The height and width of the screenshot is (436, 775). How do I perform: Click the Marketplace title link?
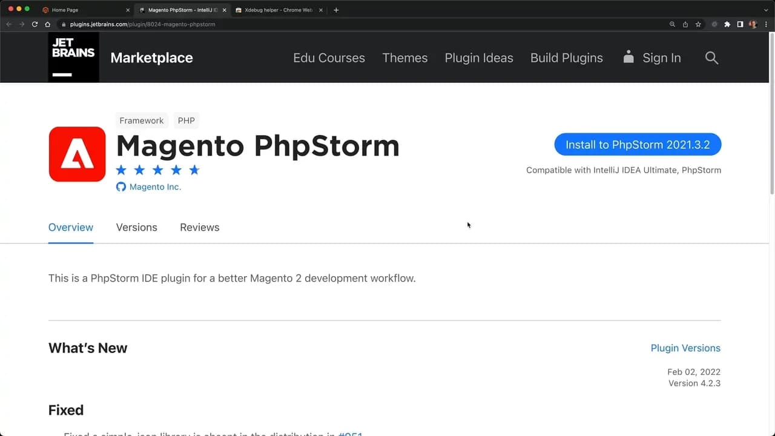[x=152, y=58]
